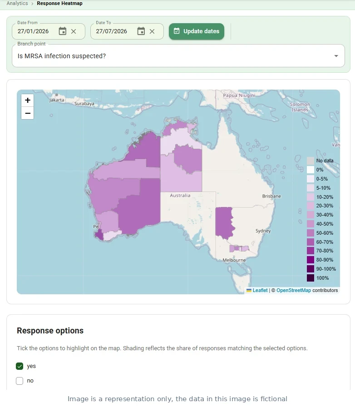Click the Response options heading
This screenshot has width=355, height=408.
(x=50, y=331)
